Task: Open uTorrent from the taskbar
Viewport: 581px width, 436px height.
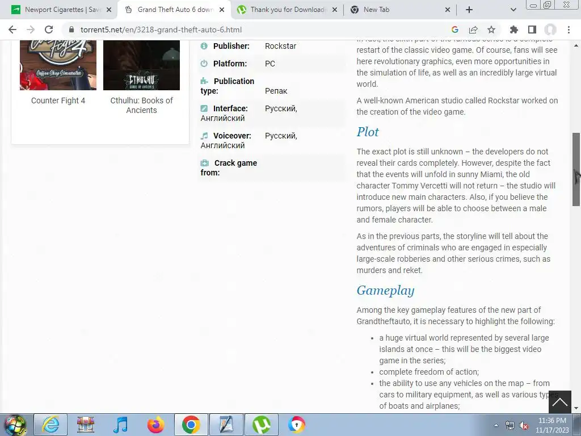Action: coord(261,425)
